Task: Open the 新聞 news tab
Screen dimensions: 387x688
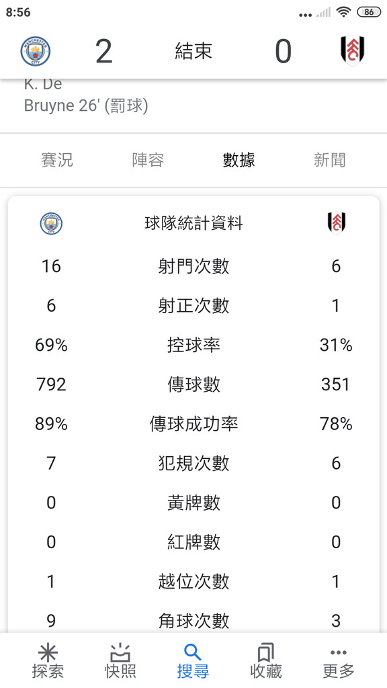Action: pos(329,160)
